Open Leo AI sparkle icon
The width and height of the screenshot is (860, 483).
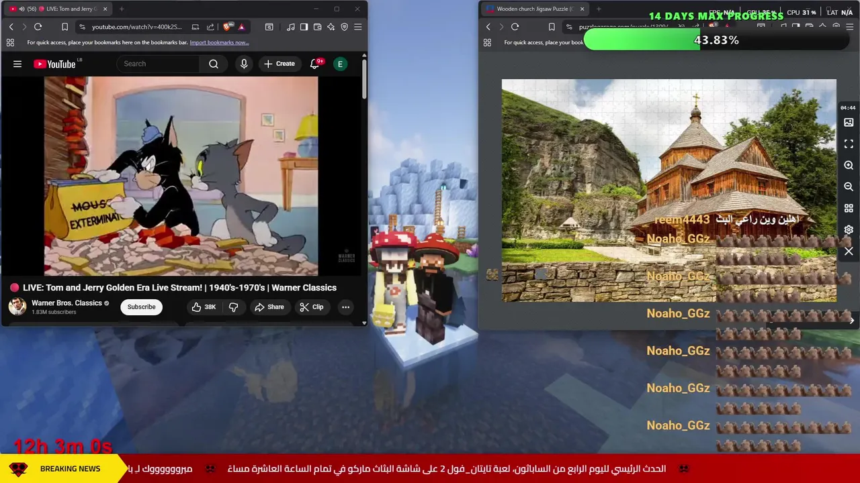pyautogui.click(x=331, y=27)
